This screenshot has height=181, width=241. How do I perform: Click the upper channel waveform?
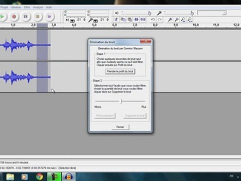25,45
